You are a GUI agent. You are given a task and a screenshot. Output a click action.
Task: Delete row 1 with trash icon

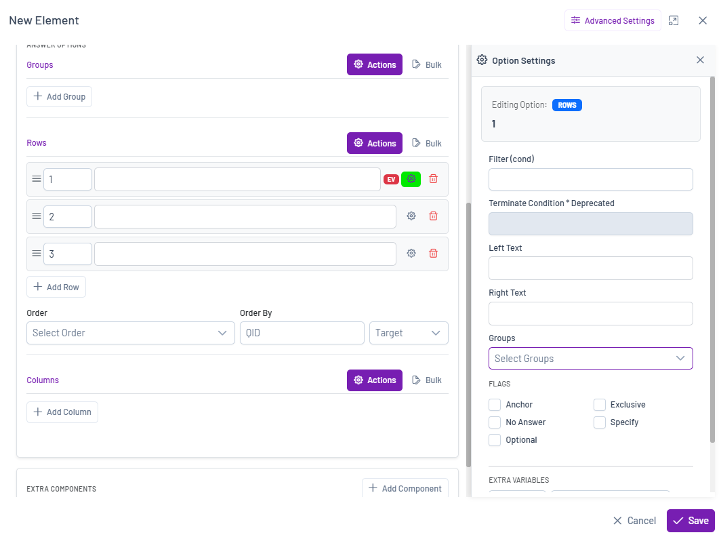click(x=433, y=179)
